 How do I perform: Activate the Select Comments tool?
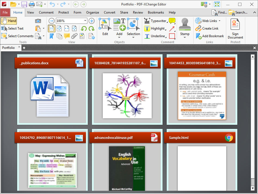click(x=17, y=36)
